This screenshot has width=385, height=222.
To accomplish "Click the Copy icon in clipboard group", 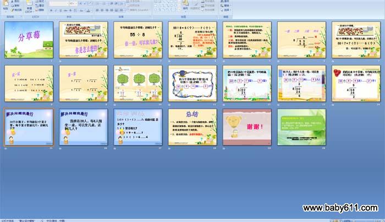I will pyautogui.click(x=12, y=6).
